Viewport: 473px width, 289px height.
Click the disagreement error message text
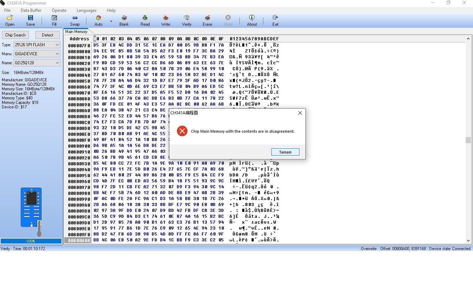click(x=243, y=131)
